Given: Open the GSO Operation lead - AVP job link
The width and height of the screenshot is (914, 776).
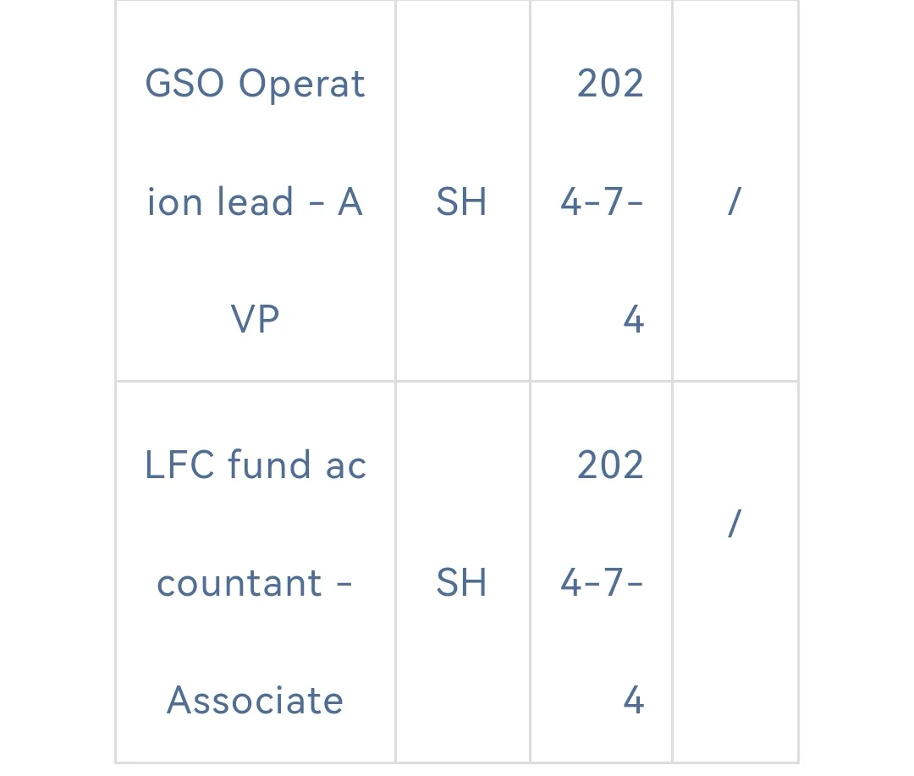Looking at the screenshot, I should [255, 201].
